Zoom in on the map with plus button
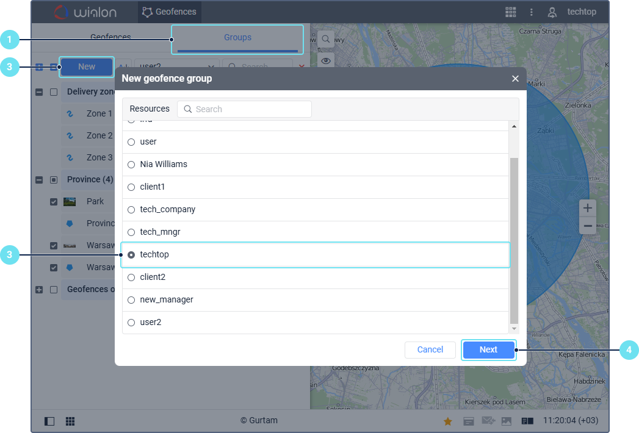This screenshot has width=639, height=433. pos(587,208)
